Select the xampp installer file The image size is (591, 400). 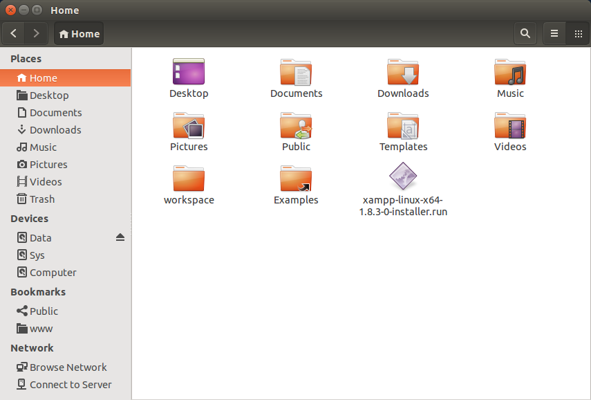[x=403, y=177]
